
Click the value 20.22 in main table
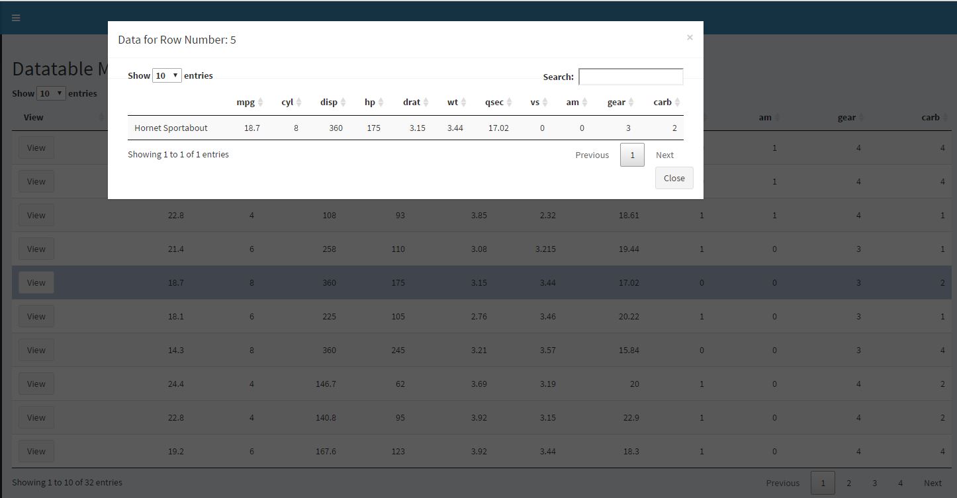(628, 316)
